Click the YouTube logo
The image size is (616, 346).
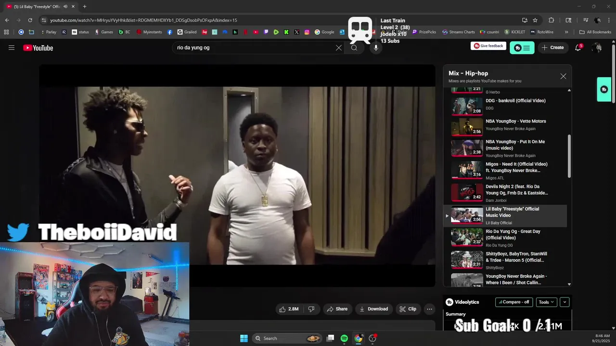pos(38,48)
